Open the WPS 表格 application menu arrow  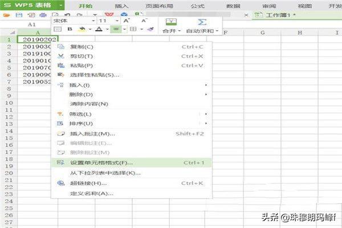coord(61,5)
